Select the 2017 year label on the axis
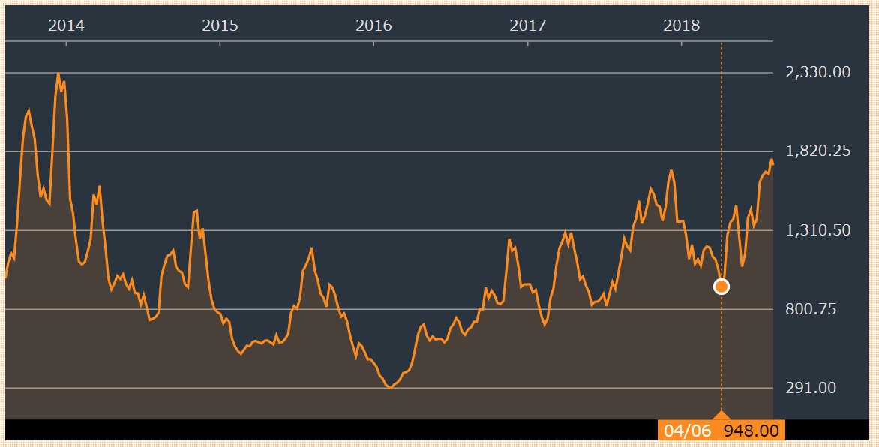879x447 pixels. 528,25
